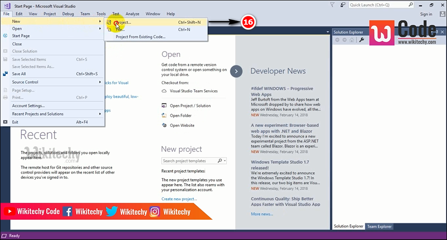447x240 pixels.
Task: Click the Solution Explorer wrench properties icon
Action: [362, 40]
